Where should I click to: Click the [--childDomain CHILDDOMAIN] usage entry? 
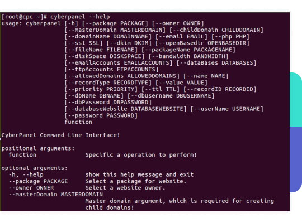216,30
